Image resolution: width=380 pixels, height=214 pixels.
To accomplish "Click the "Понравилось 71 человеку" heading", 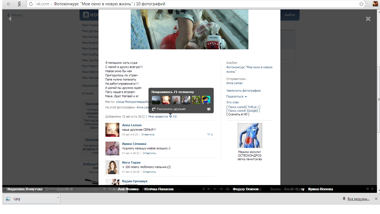I will [x=173, y=92].
